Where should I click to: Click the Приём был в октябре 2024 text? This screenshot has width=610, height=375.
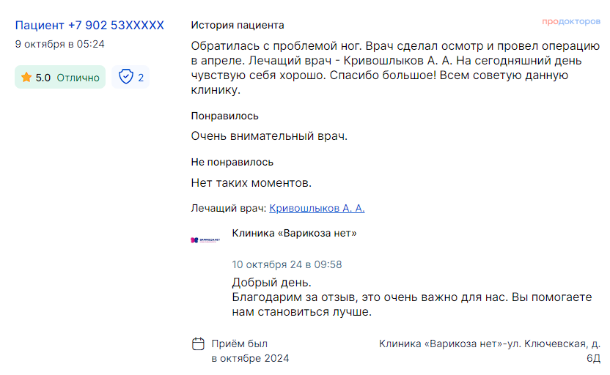coord(250,351)
